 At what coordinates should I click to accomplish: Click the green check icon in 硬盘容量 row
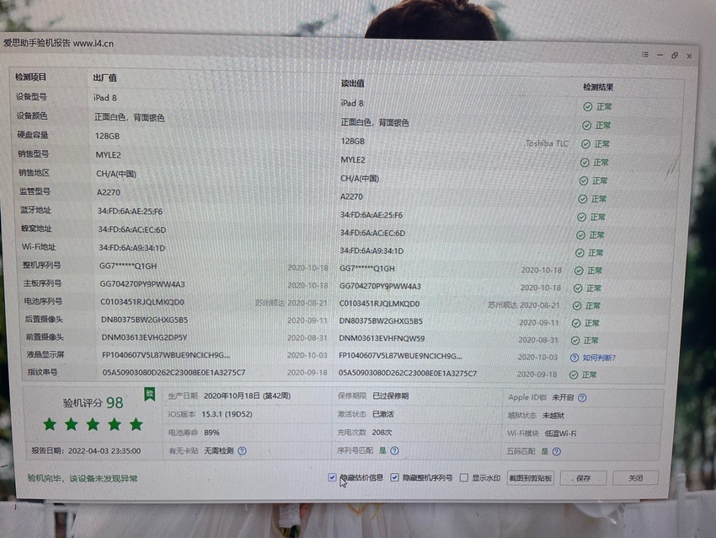pyautogui.click(x=585, y=144)
